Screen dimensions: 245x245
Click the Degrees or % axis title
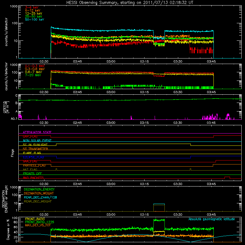(x=8, y=229)
